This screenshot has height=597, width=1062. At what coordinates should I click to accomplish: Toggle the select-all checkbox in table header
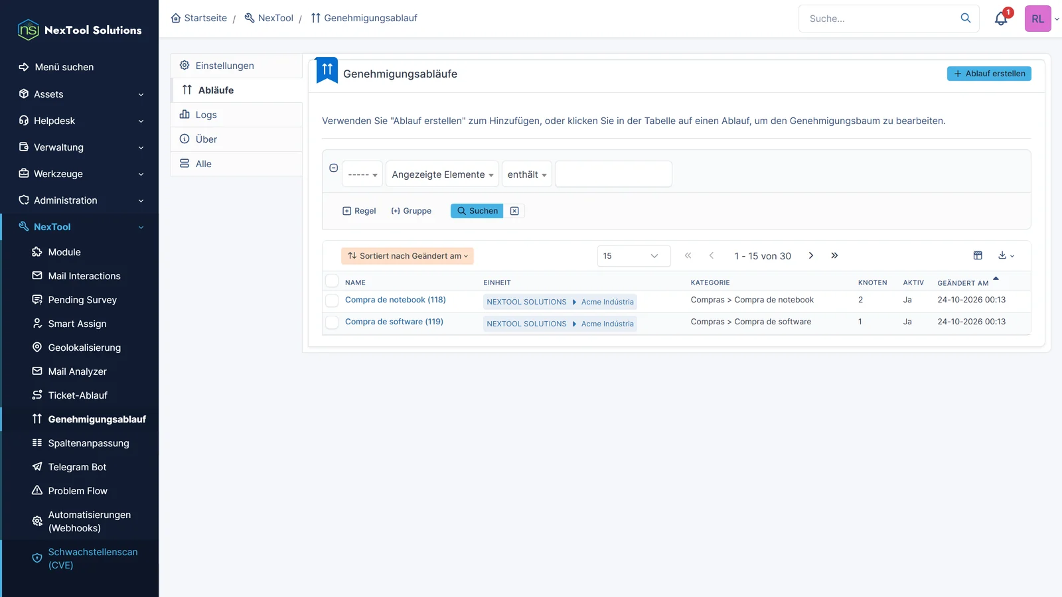[x=332, y=281]
